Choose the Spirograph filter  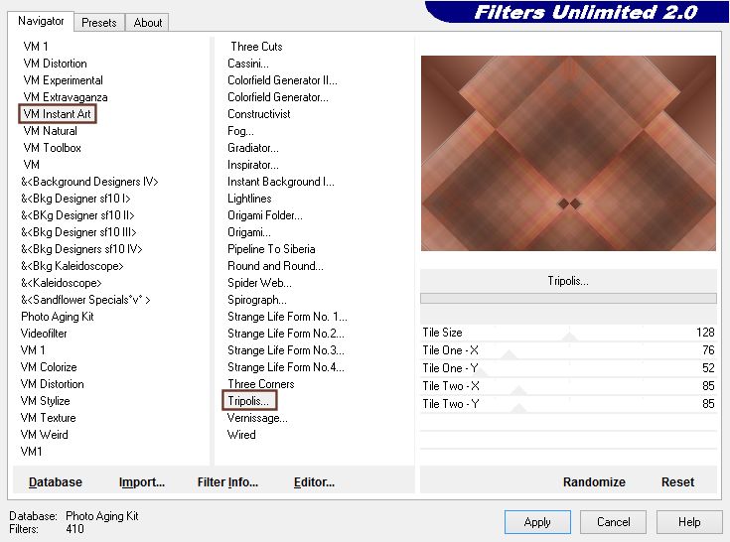[x=256, y=300]
